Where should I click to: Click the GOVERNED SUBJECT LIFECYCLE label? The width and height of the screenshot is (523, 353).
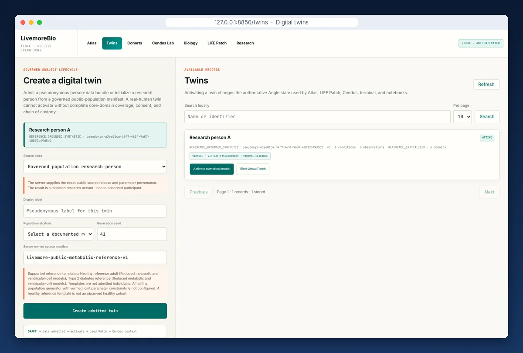pyautogui.click(x=51, y=70)
